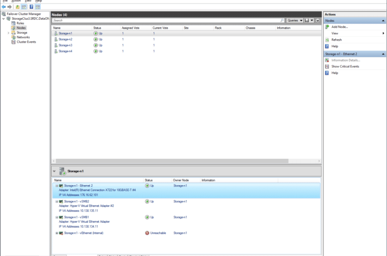
Task: Click the horizontal scrollbar of Nodes list
Action: (172, 161)
